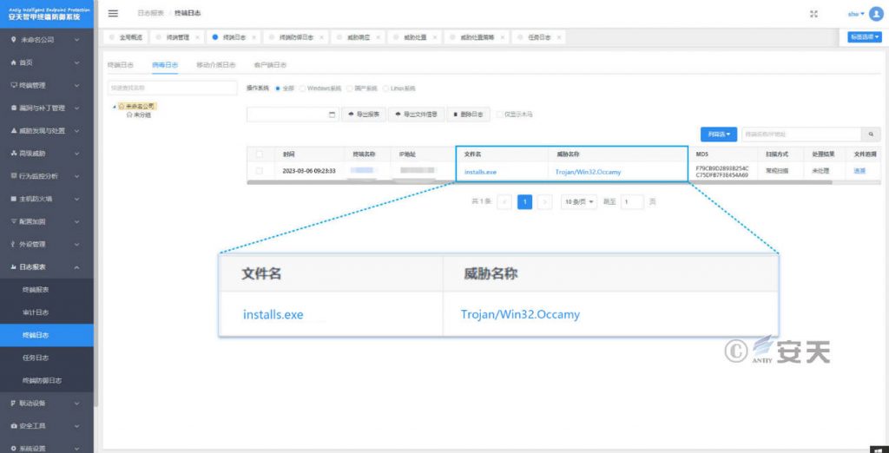Close the 威胁响应 tab with its x

click(378, 37)
